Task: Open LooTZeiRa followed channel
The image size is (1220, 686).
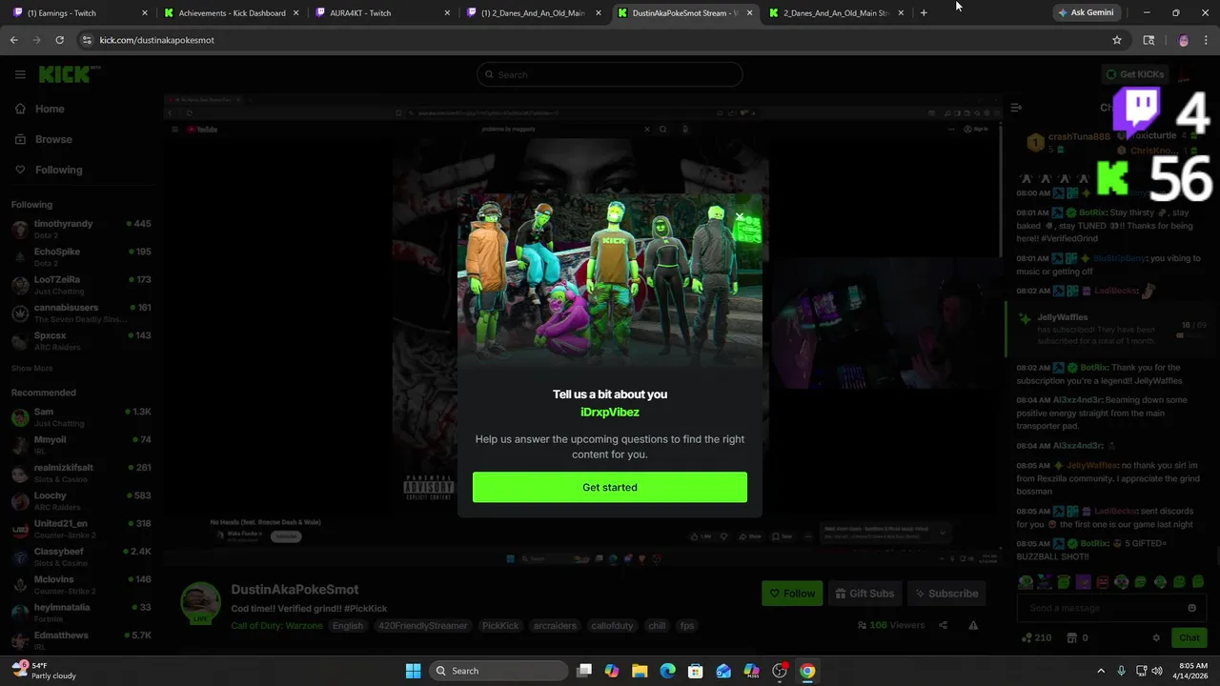Action: point(81,285)
